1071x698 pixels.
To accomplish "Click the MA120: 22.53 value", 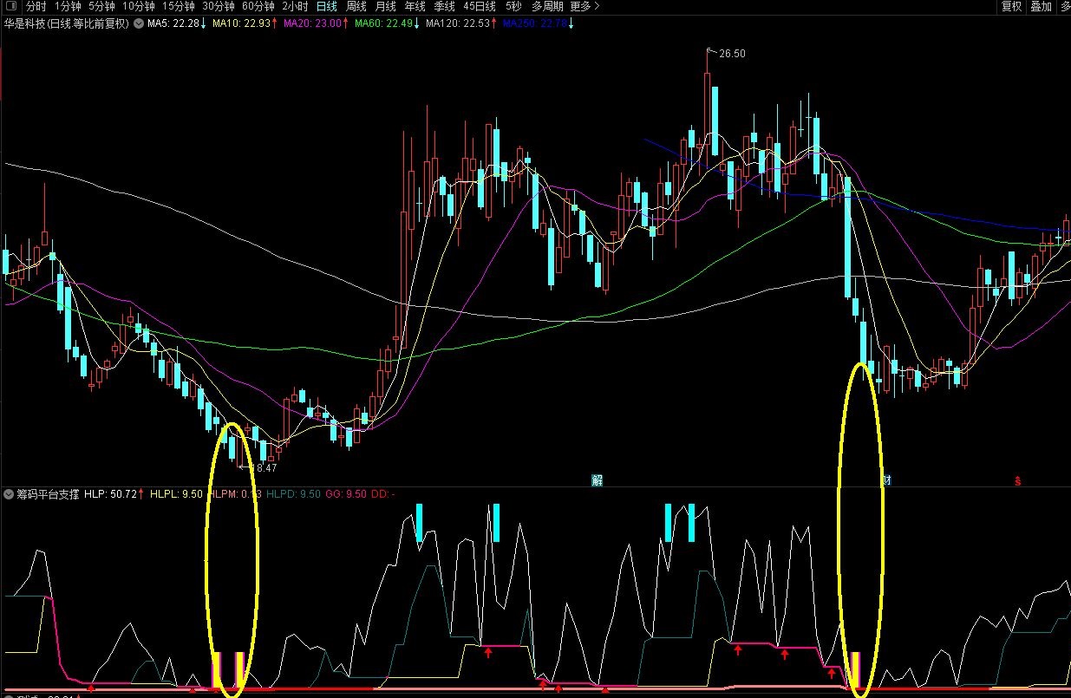I will [x=461, y=23].
